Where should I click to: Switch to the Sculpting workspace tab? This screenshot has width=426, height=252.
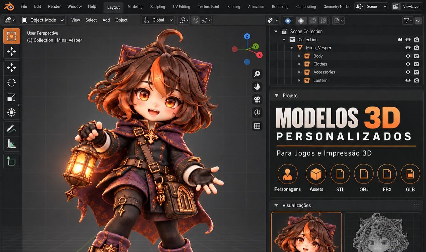pos(158,7)
